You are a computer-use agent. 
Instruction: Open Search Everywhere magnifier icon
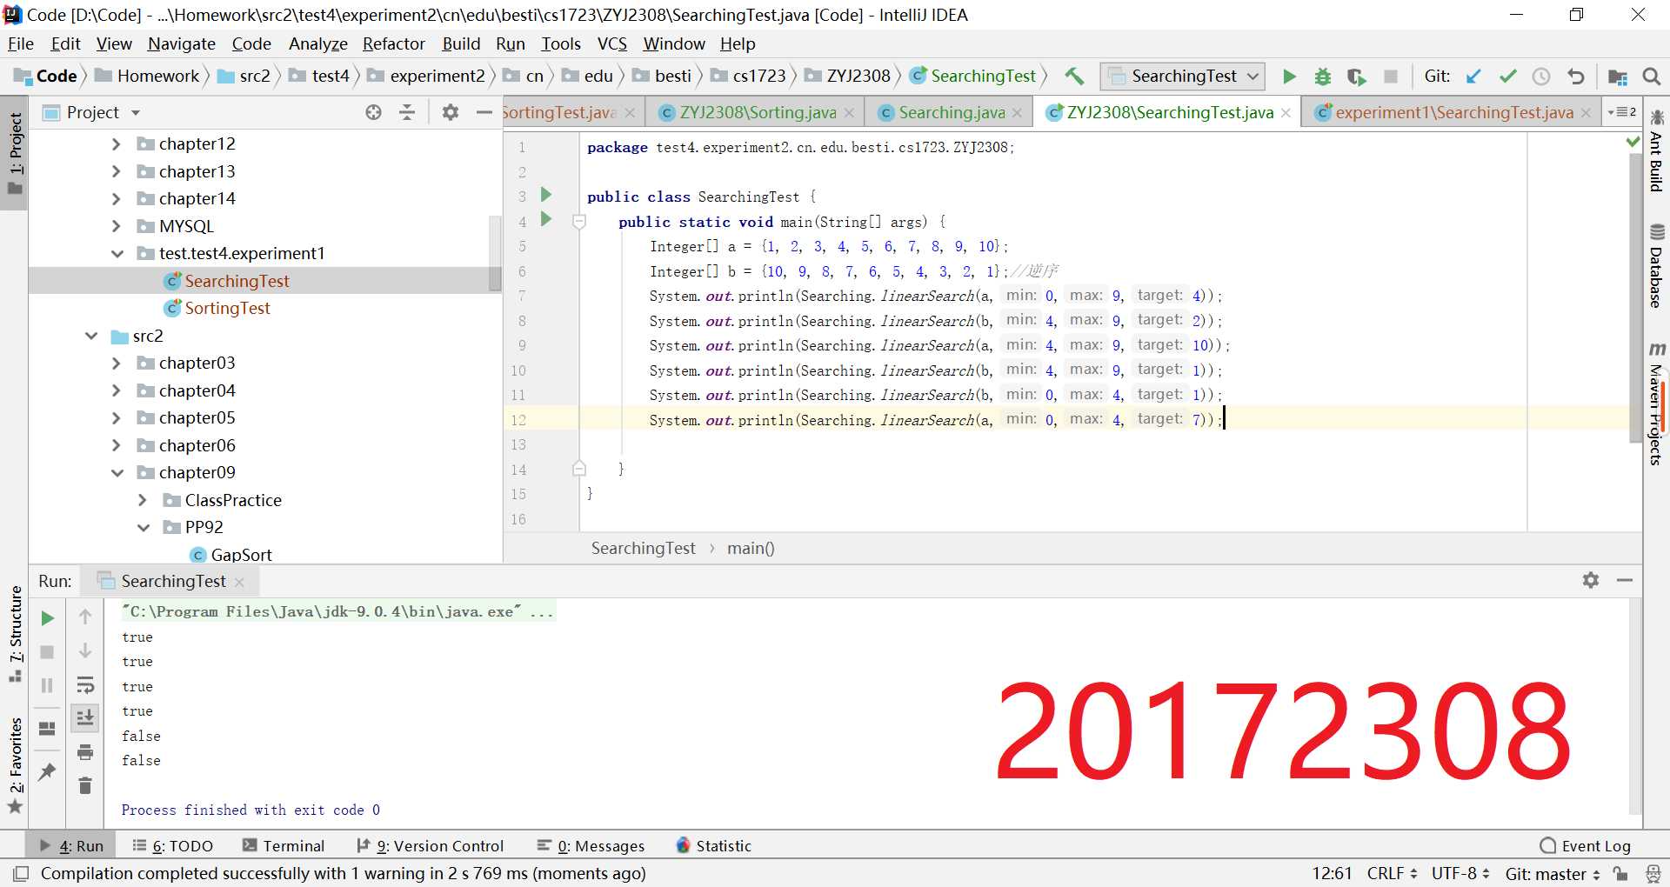point(1652,77)
